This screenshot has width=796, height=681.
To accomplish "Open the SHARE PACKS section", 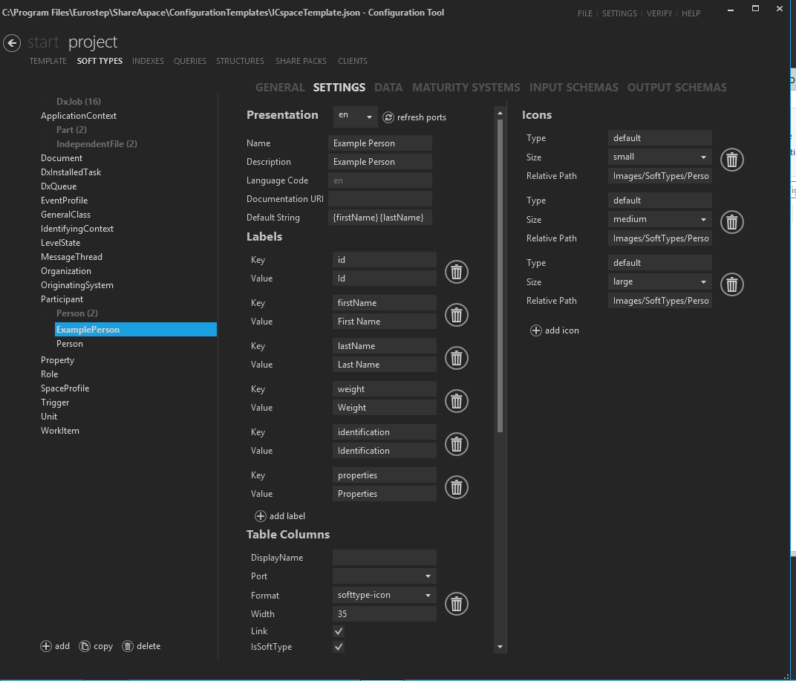I will (x=301, y=61).
